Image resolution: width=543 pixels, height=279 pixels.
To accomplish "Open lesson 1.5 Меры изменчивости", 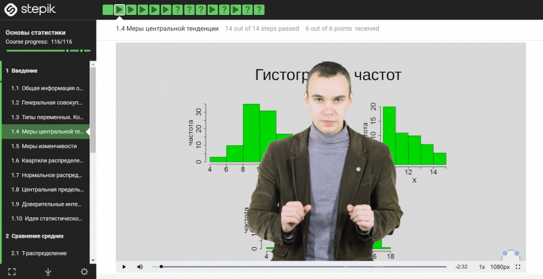I will click(x=49, y=146).
